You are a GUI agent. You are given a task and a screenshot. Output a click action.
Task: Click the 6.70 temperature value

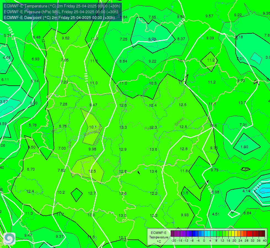[31, 169]
